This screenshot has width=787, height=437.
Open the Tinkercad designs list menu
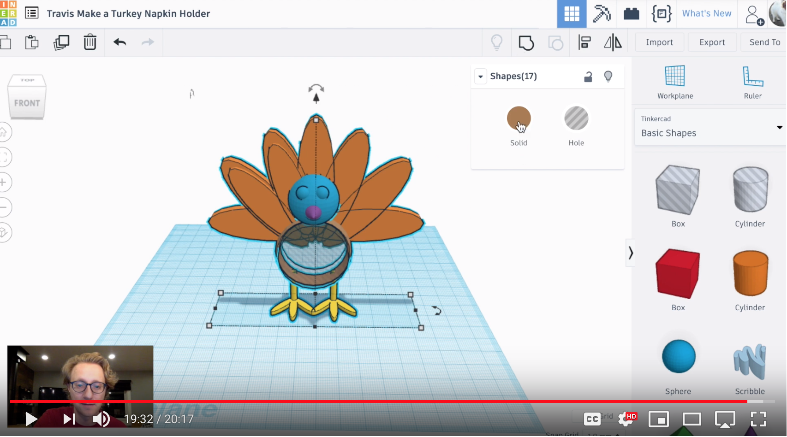pos(31,13)
